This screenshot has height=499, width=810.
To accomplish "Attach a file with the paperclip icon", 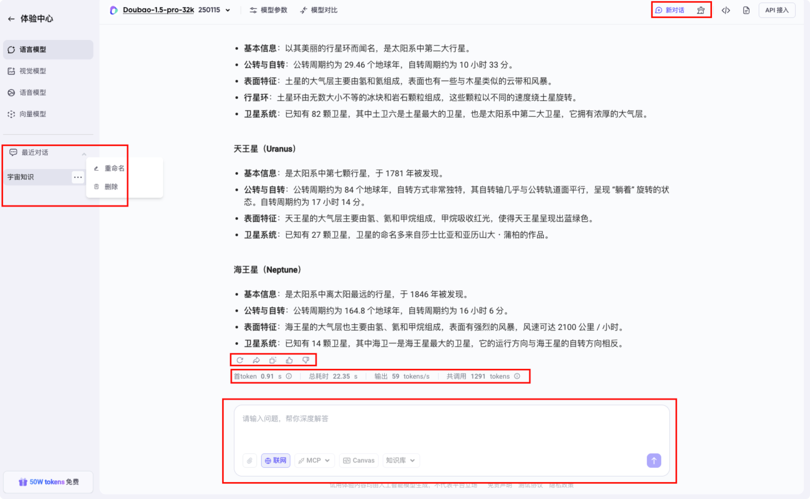I will (250, 461).
